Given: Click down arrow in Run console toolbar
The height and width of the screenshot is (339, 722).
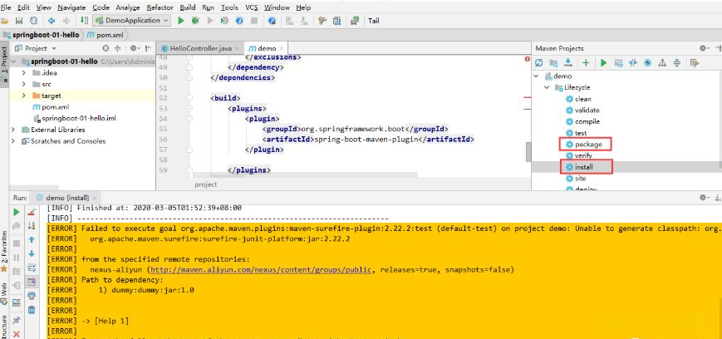Looking at the screenshot, I should coord(32,253).
